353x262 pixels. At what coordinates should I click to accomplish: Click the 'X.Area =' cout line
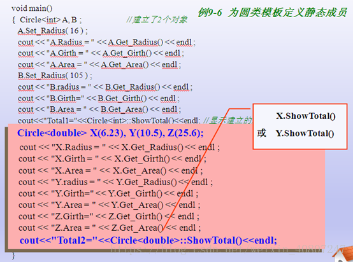tap(110, 171)
